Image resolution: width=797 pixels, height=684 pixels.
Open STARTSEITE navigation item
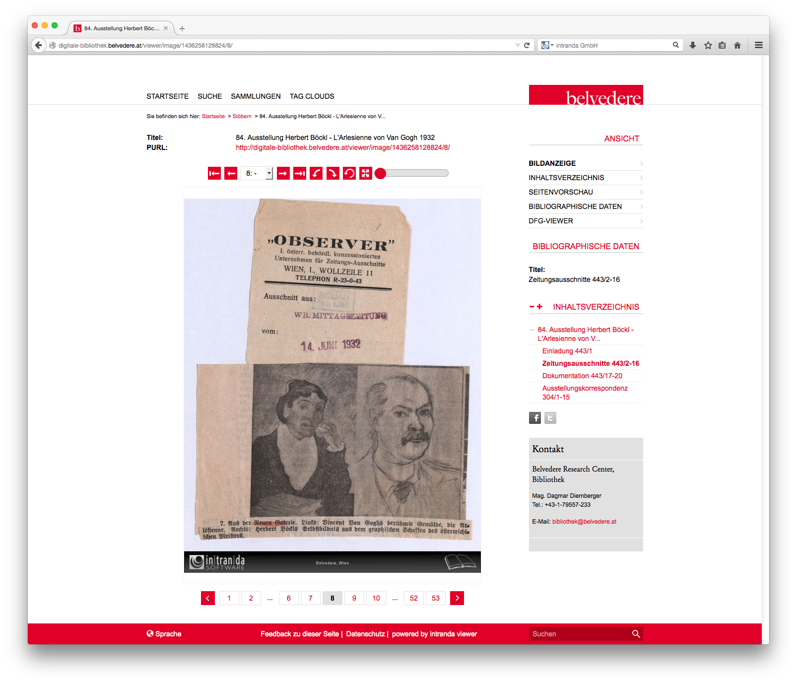[168, 96]
